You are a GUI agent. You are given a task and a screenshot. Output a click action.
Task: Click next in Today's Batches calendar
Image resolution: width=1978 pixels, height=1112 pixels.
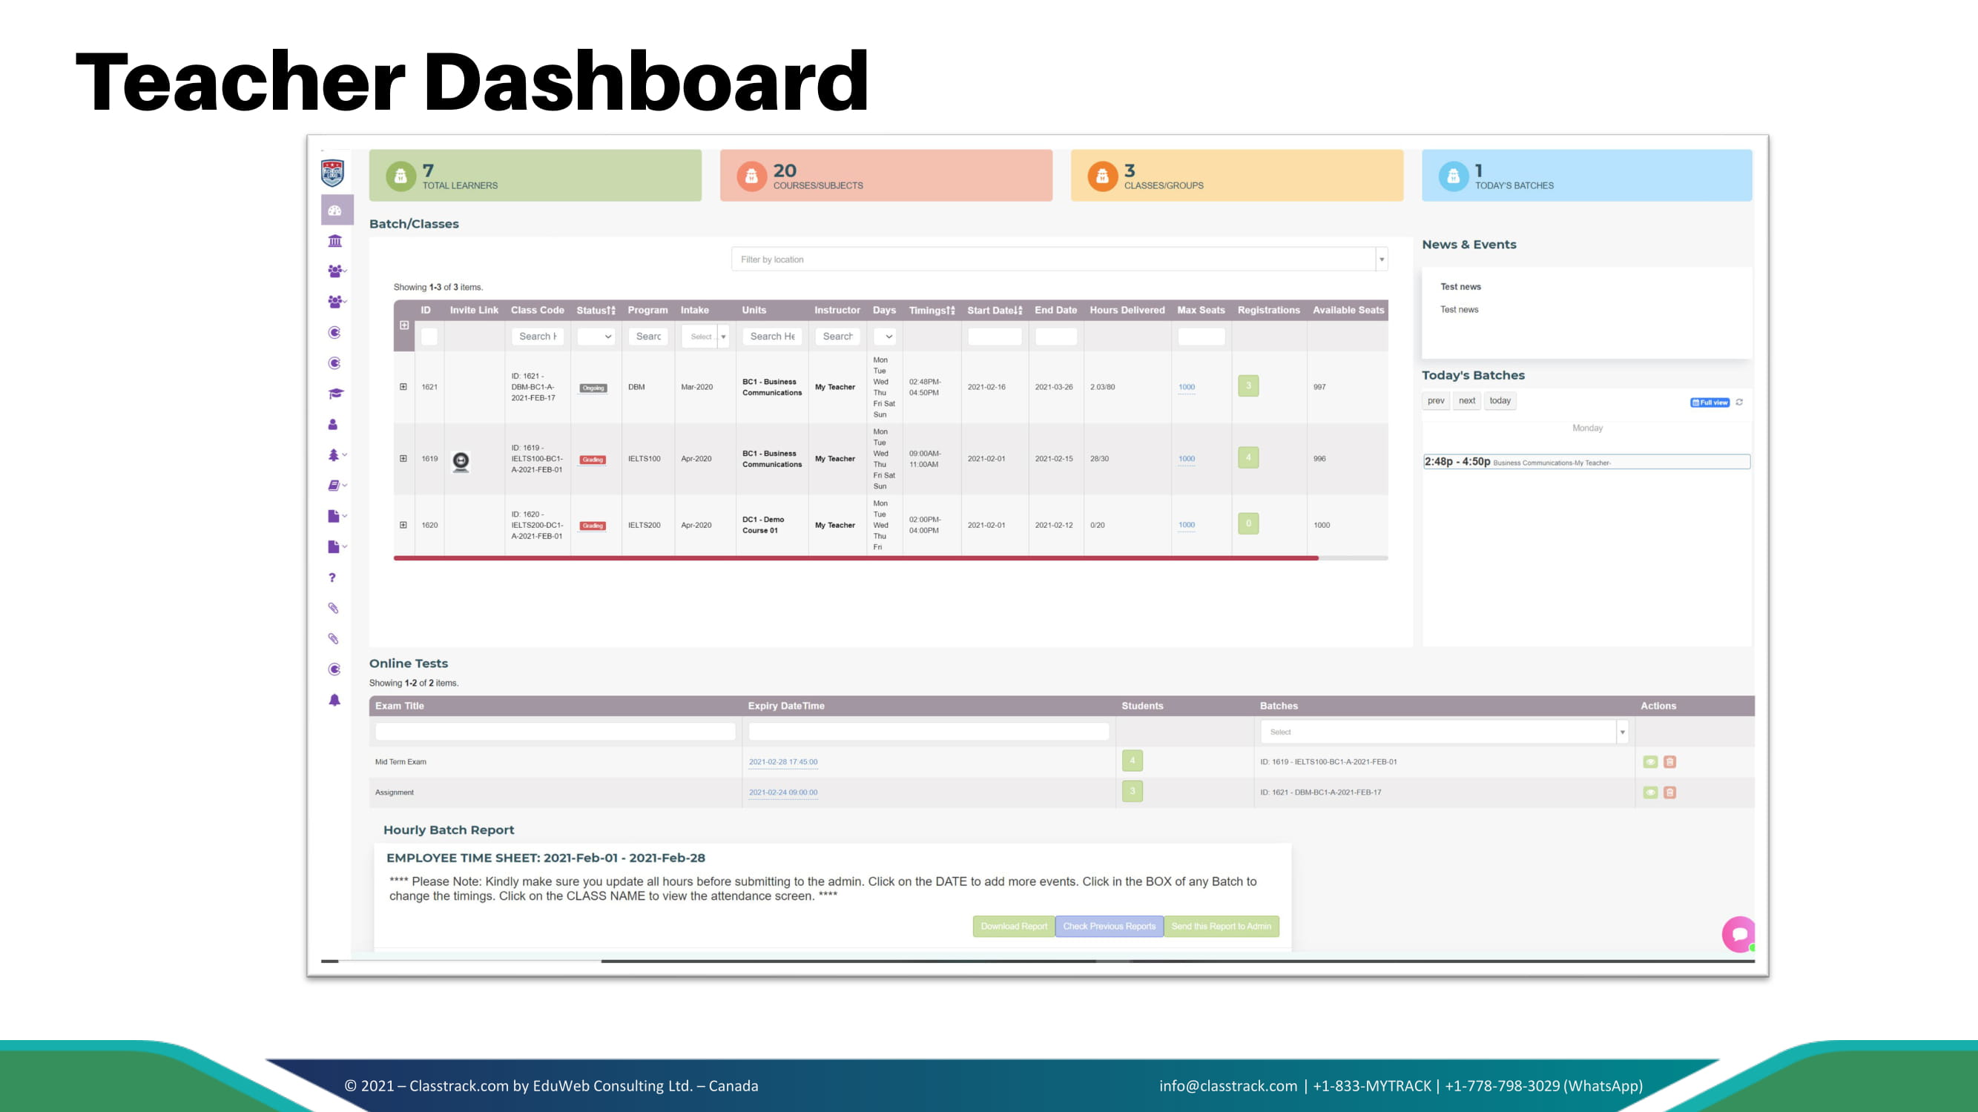(1466, 400)
